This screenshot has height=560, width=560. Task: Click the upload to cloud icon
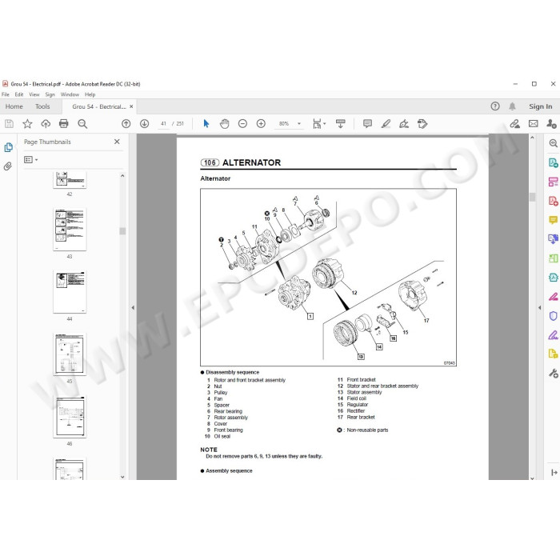click(x=46, y=124)
